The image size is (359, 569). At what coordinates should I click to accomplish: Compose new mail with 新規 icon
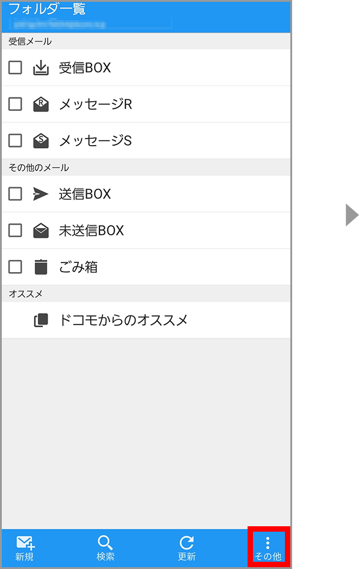(x=24, y=547)
